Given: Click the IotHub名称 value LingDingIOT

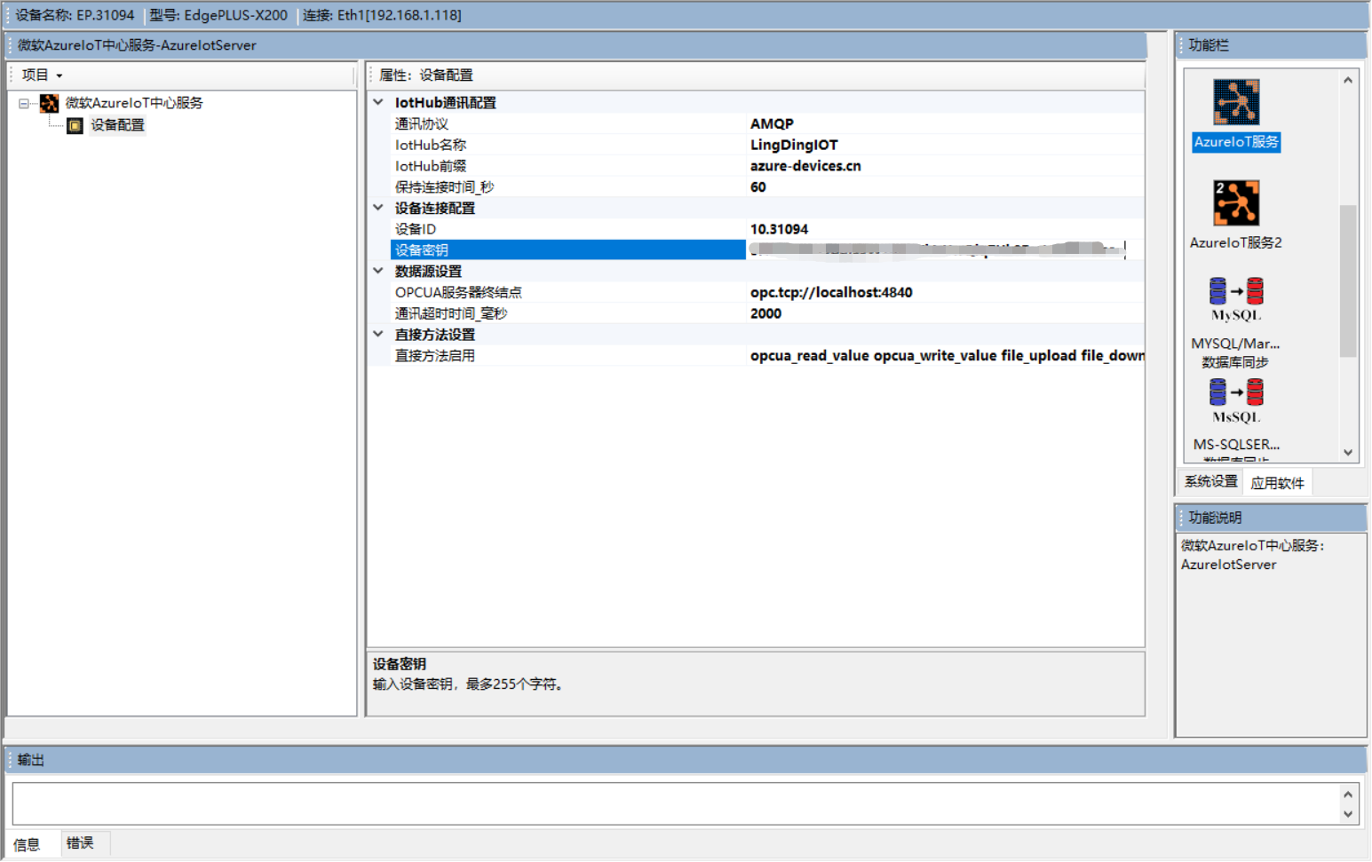Looking at the screenshot, I should [x=794, y=145].
